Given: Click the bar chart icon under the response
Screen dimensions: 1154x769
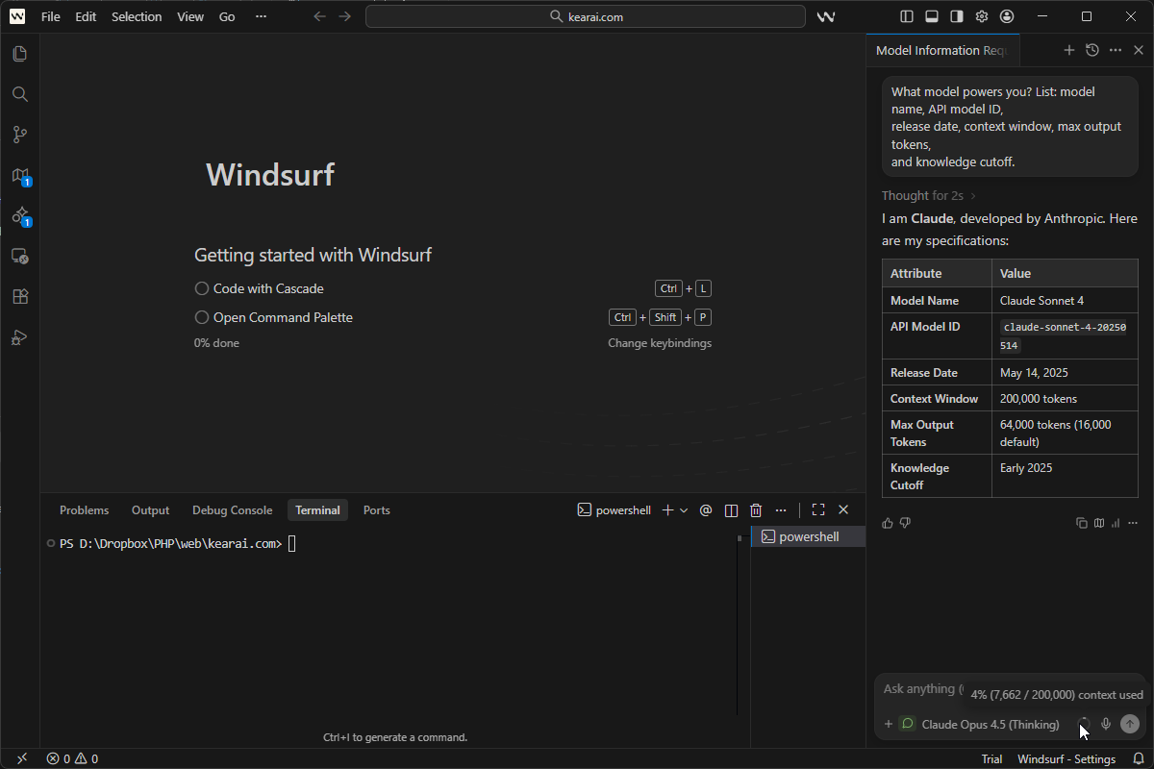Looking at the screenshot, I should click(x=1116, y=523).
